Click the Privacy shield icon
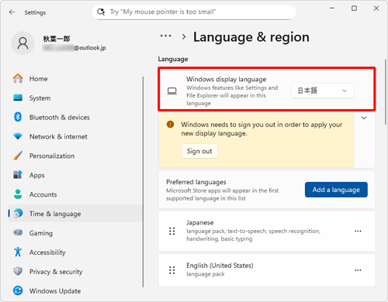 [x=18, y=271]
